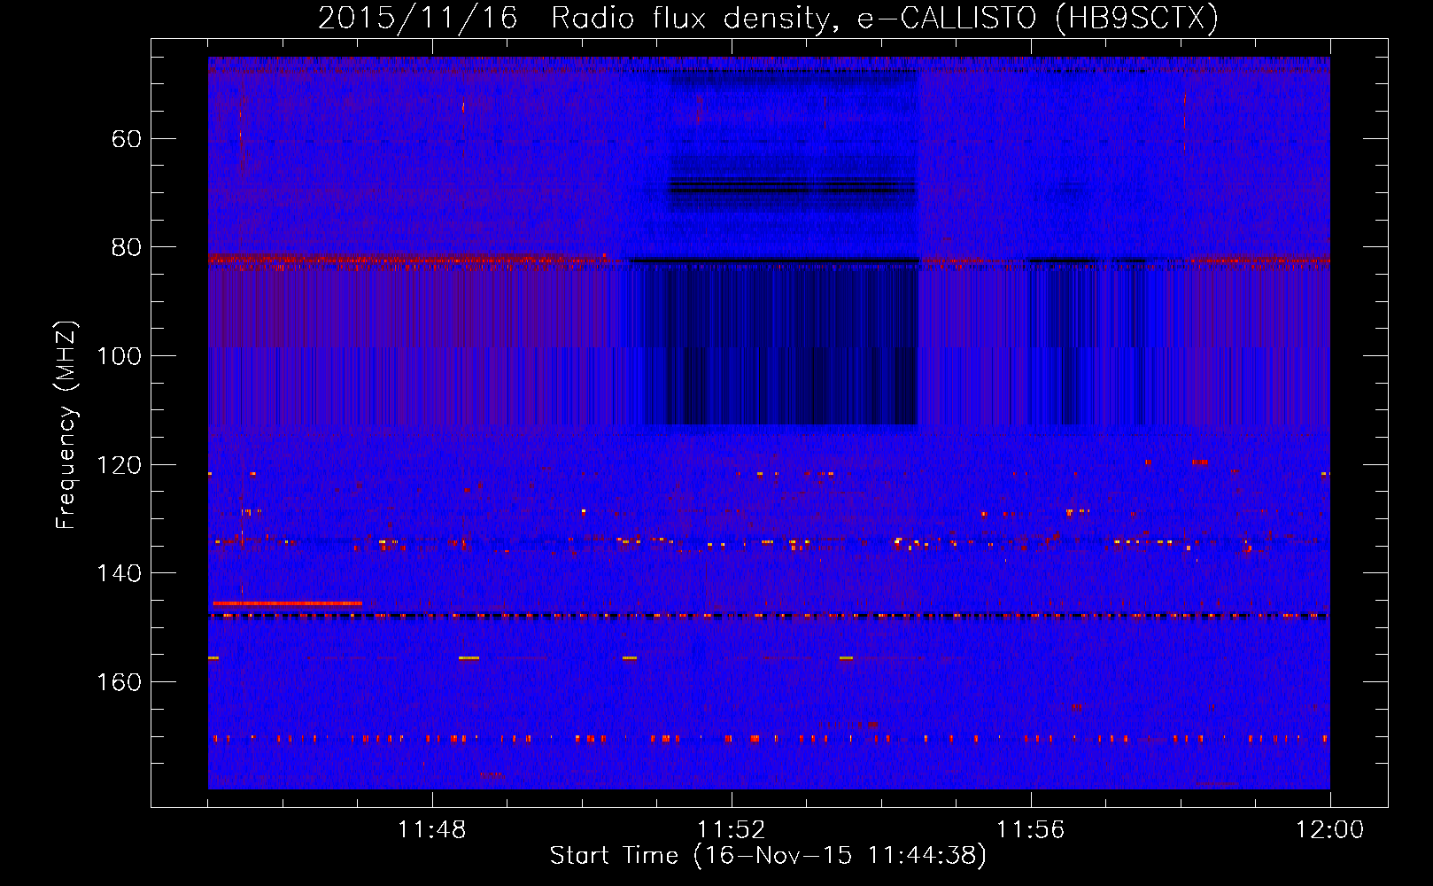Click the bright red horizontal streak near 145 MHz

(288, 603)
